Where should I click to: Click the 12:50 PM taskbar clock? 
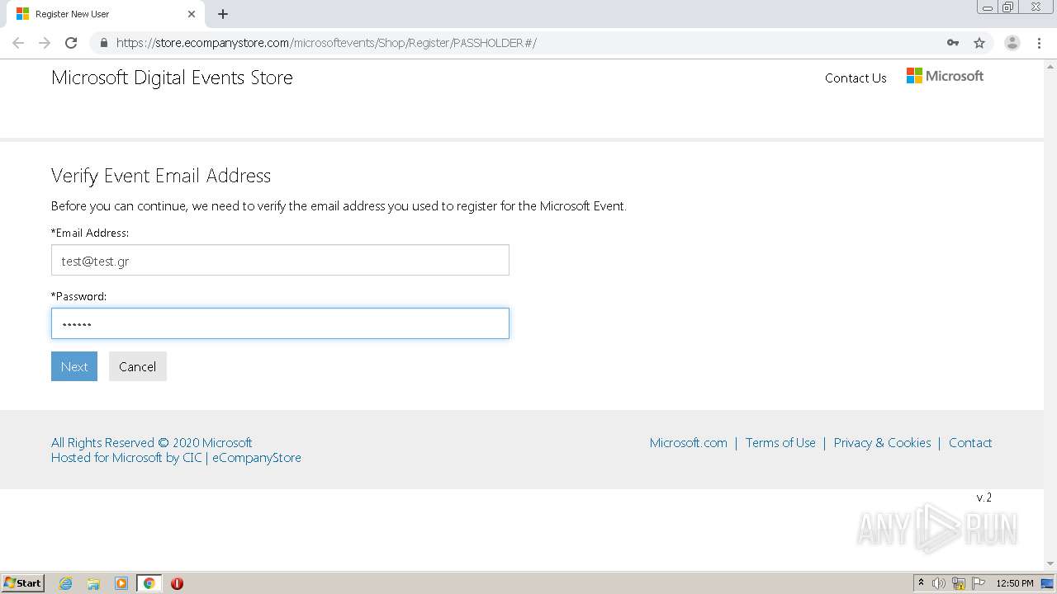coord(1015,583)
